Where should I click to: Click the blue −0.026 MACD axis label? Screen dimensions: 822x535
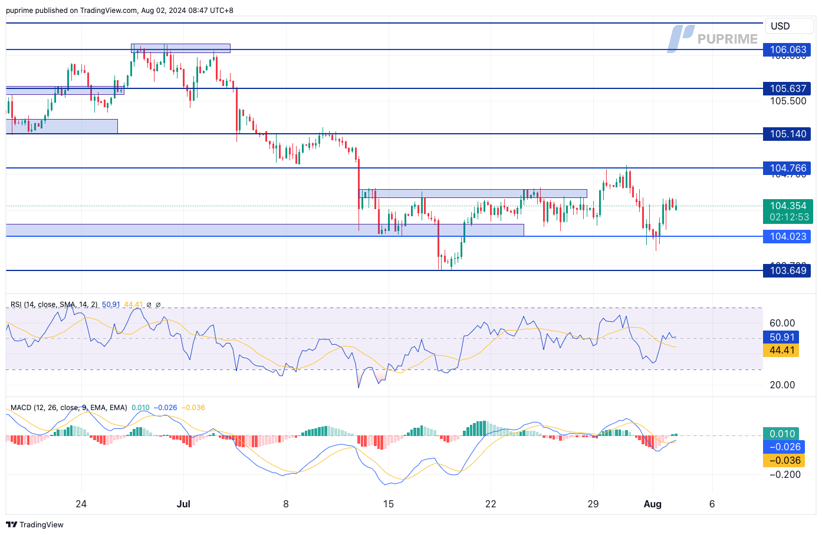click(784, 447)
